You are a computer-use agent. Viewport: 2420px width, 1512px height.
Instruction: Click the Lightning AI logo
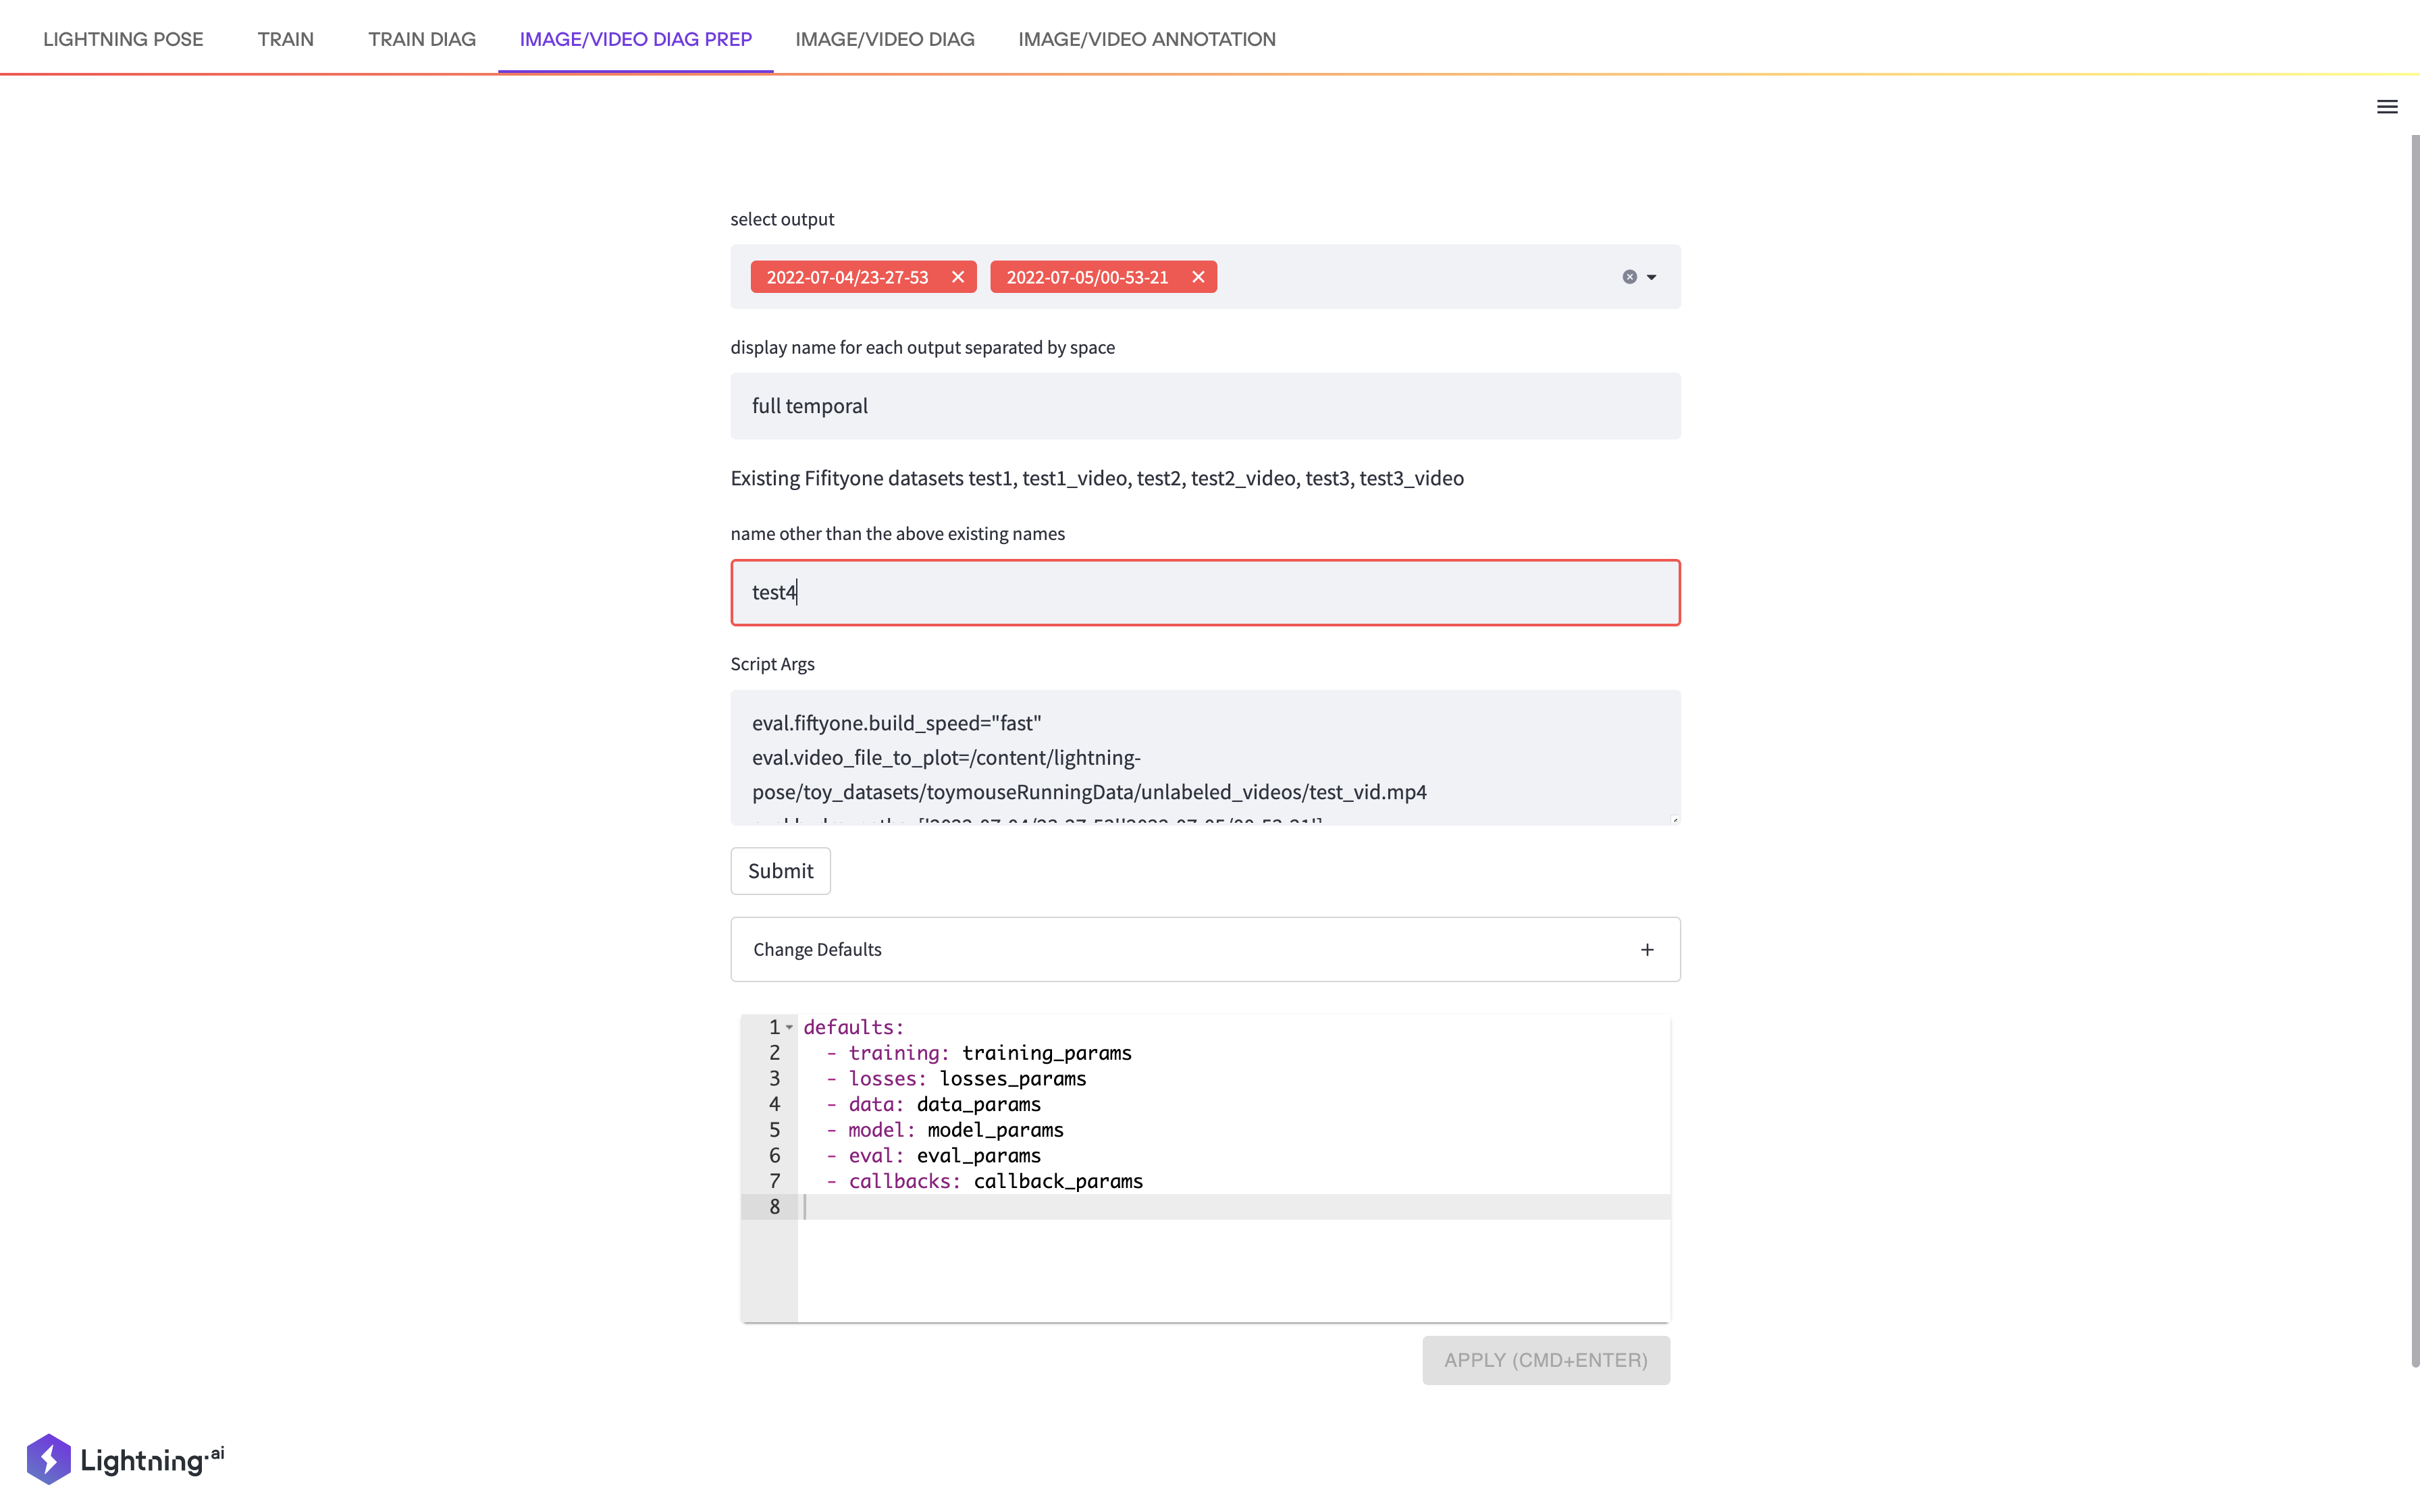[x=125, y=1459]
